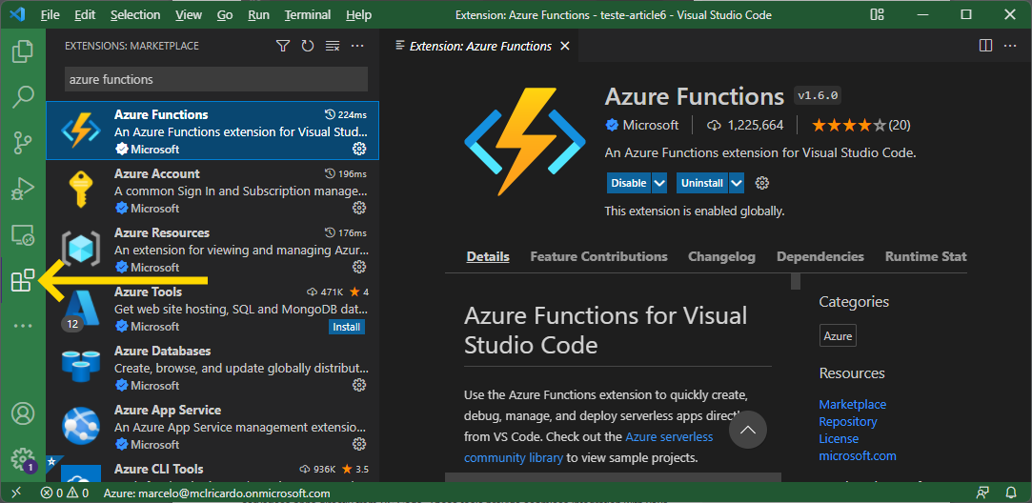
Task: Expand the Disable button dropdown arrow
Action: tap(659, 183)
